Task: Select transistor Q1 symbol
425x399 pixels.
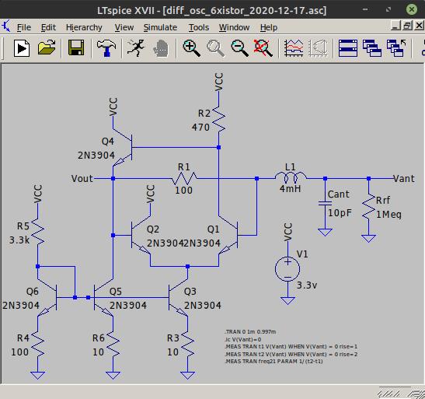Action: pyautogui.click(x=228, y=235)
